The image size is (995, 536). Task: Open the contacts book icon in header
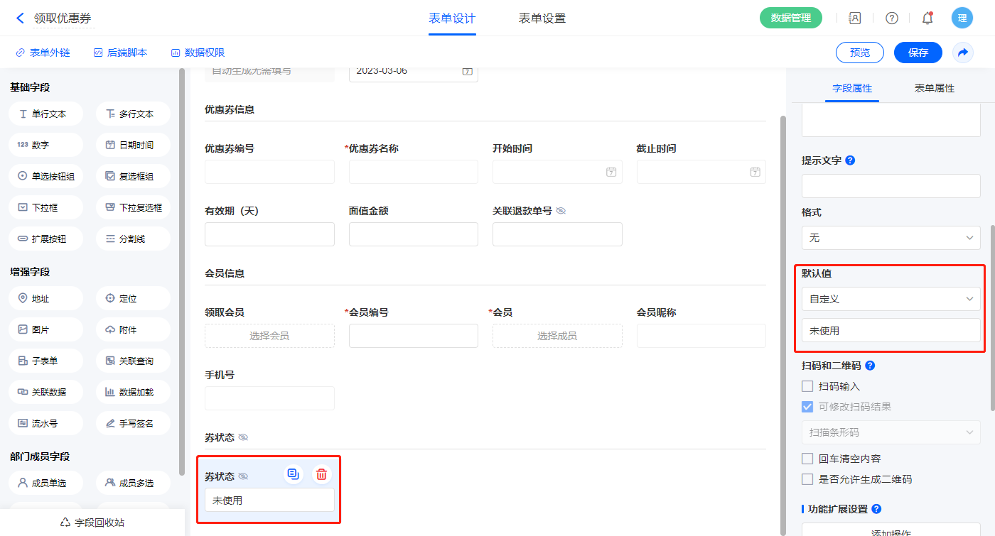click(x=855, y=18)
